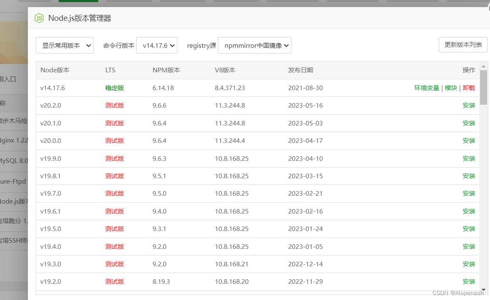The height and width of the screenshot is (300, 490).
Task: Click the NPM版本 column header
Action: tap(166, 70)
